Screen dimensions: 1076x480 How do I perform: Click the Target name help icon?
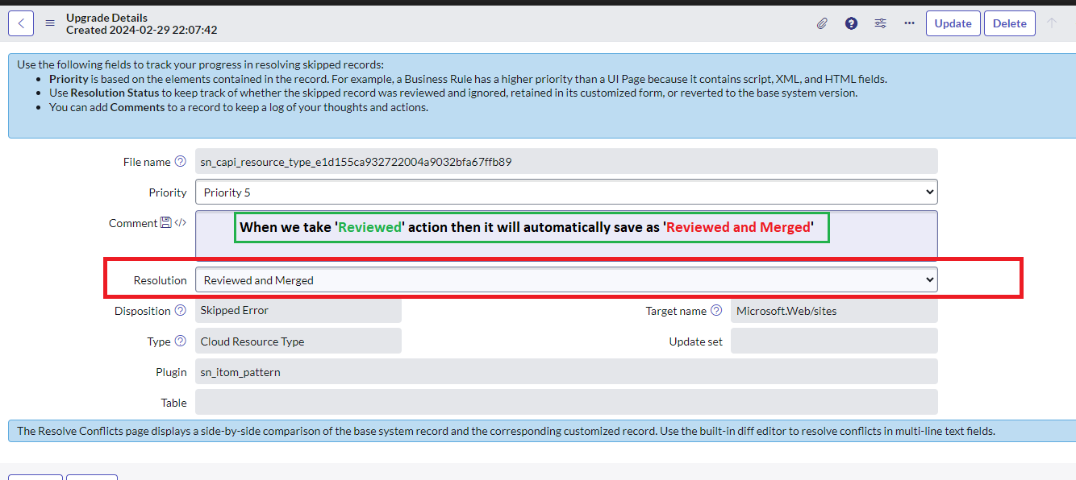(x=715, y=311)
